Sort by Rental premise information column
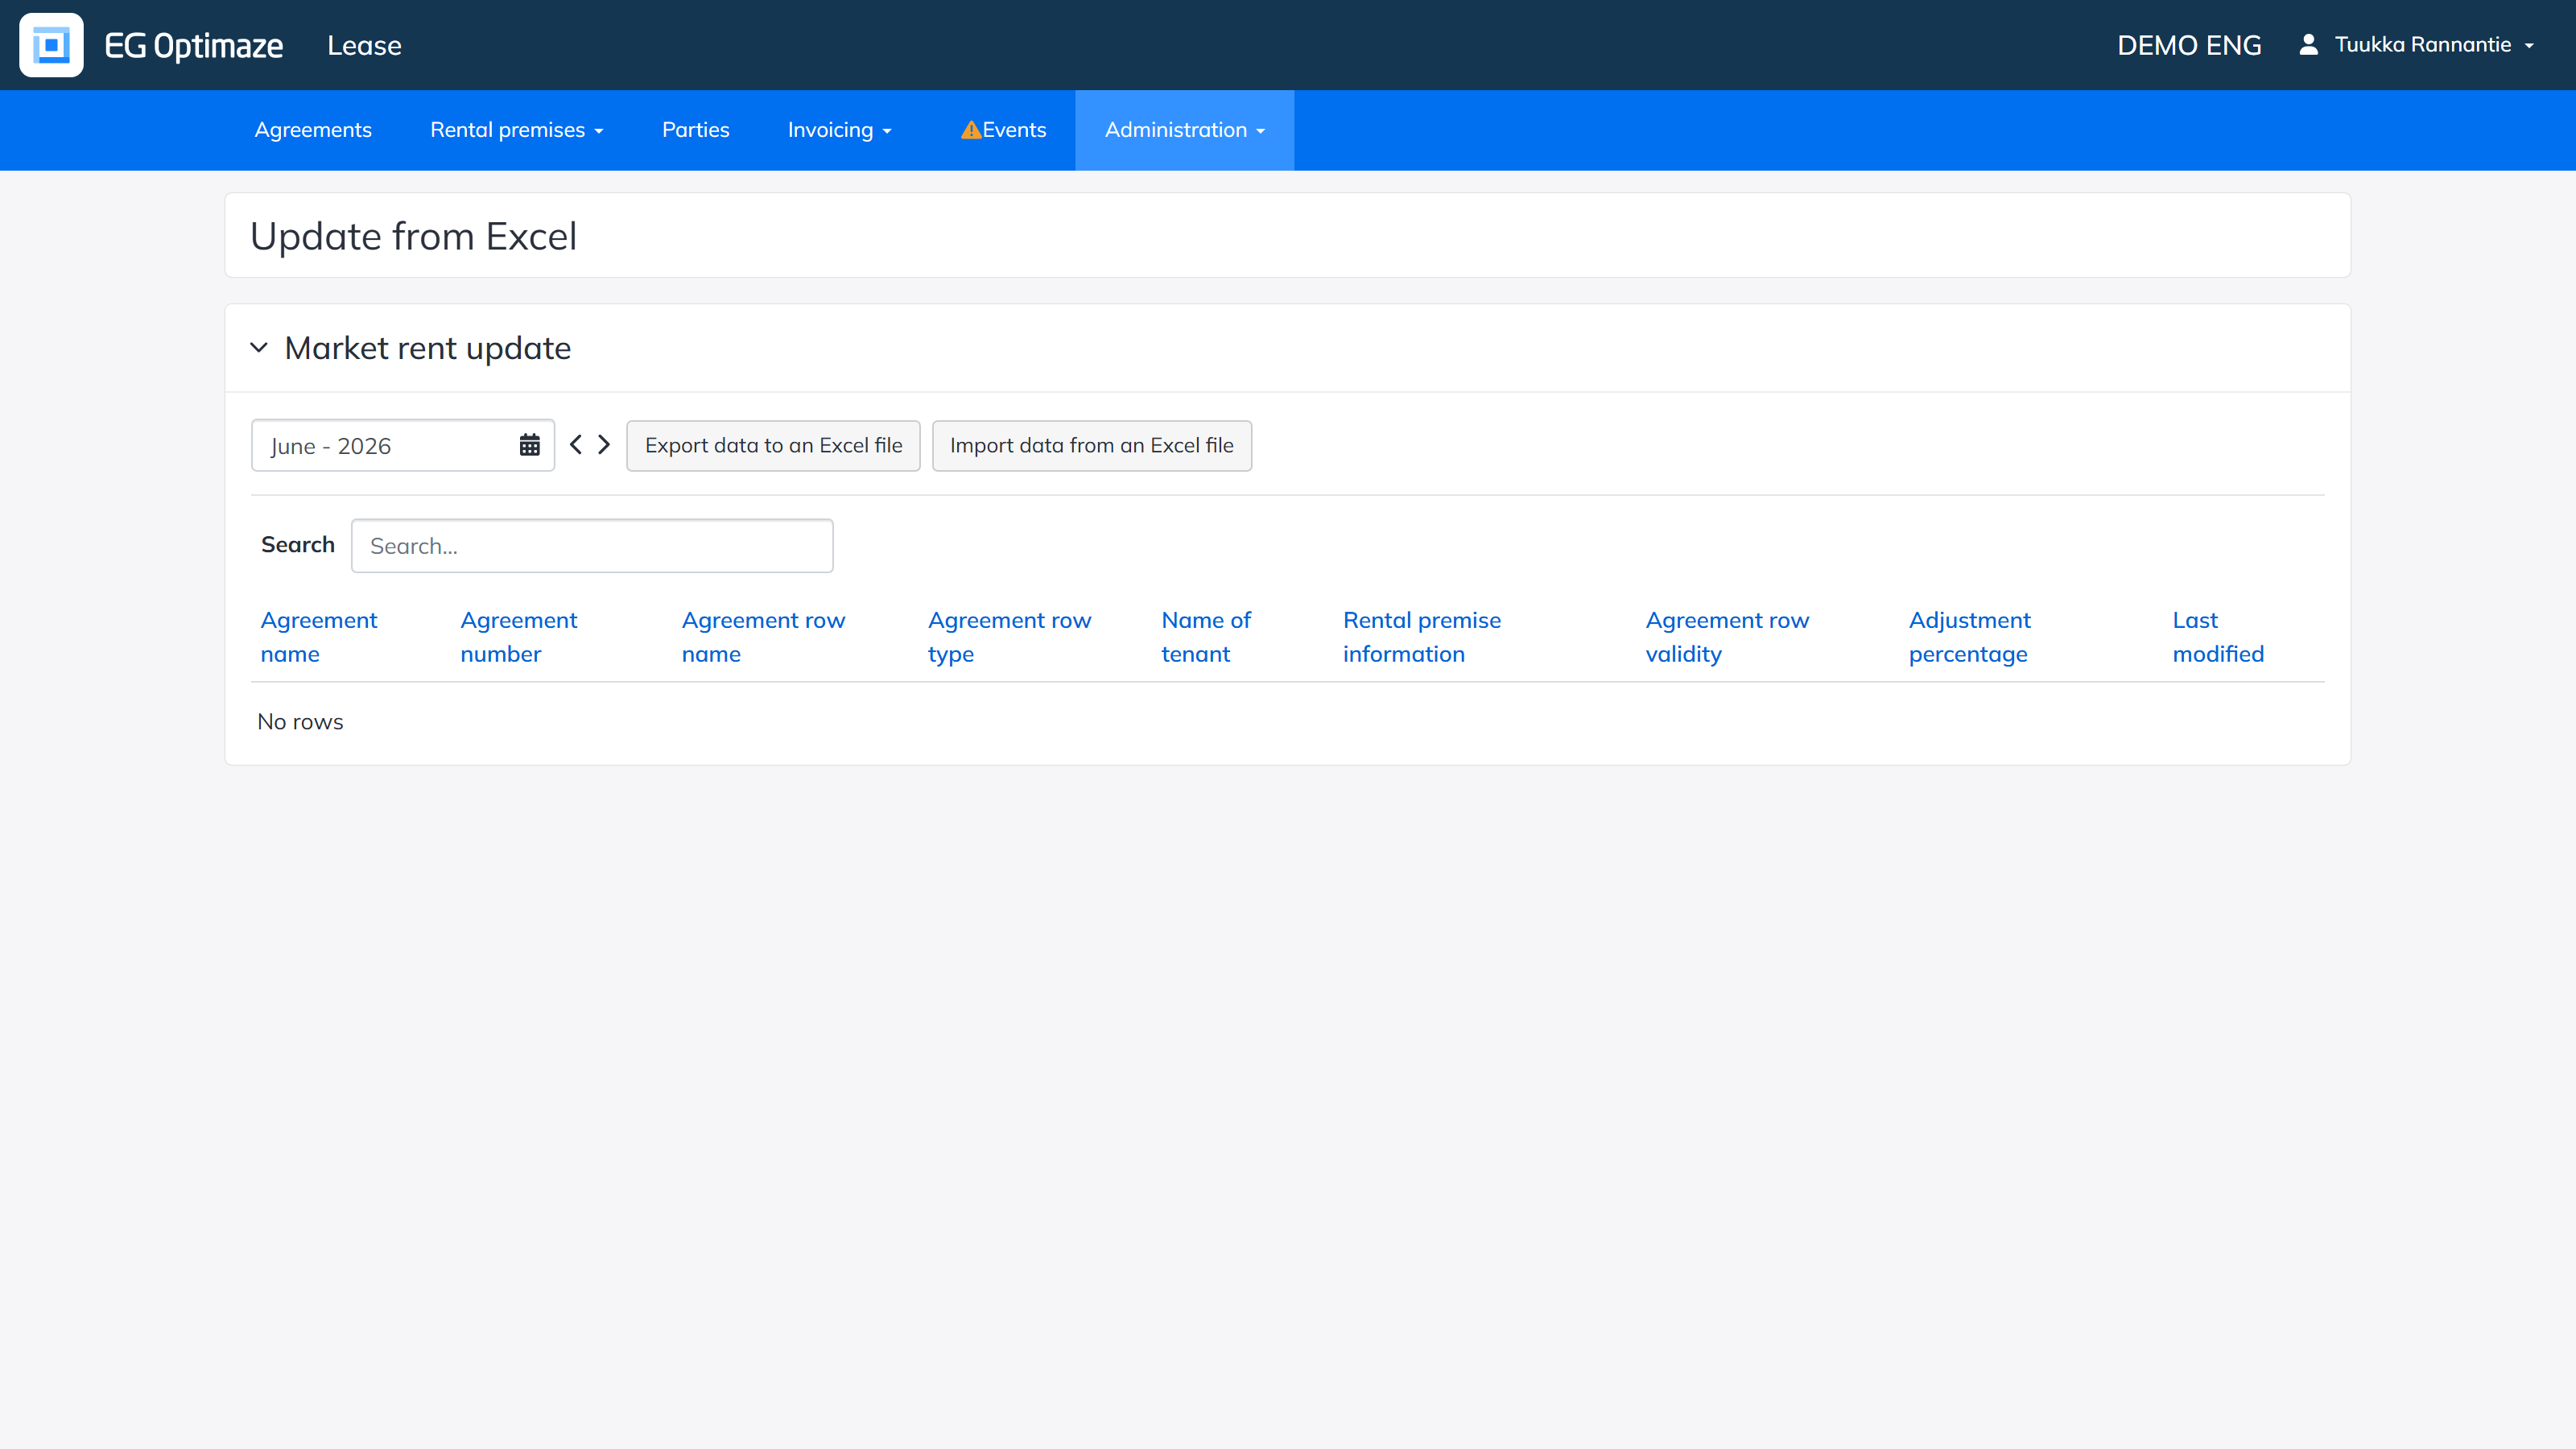Viewport: 2576px width, 1449px height. pos(1422,636)
